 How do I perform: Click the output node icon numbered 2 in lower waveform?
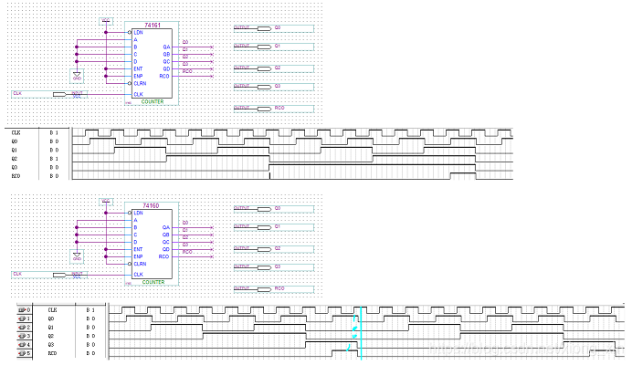[24, 327]
